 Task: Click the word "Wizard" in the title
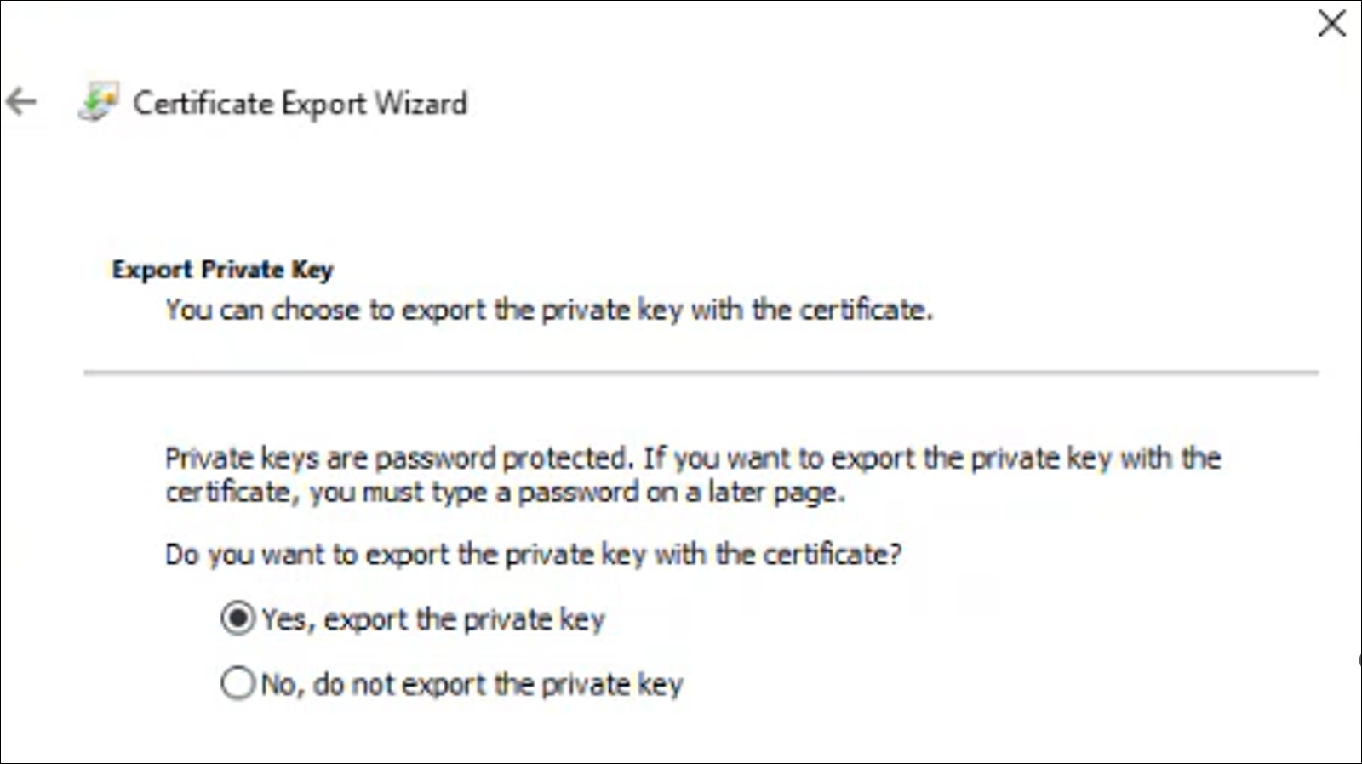click(x=421, y=104)
